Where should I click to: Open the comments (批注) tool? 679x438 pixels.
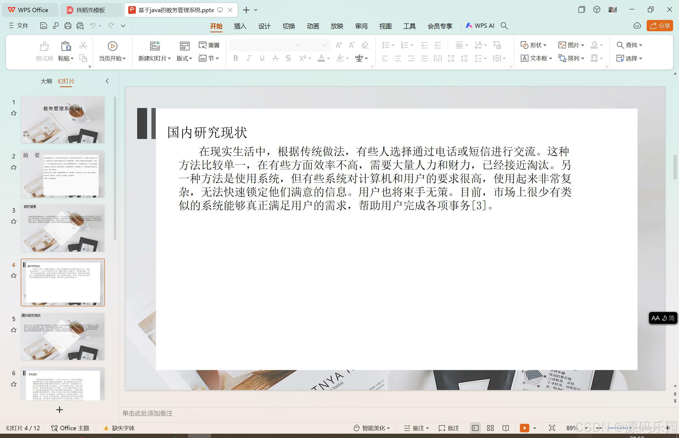[449, 428]
